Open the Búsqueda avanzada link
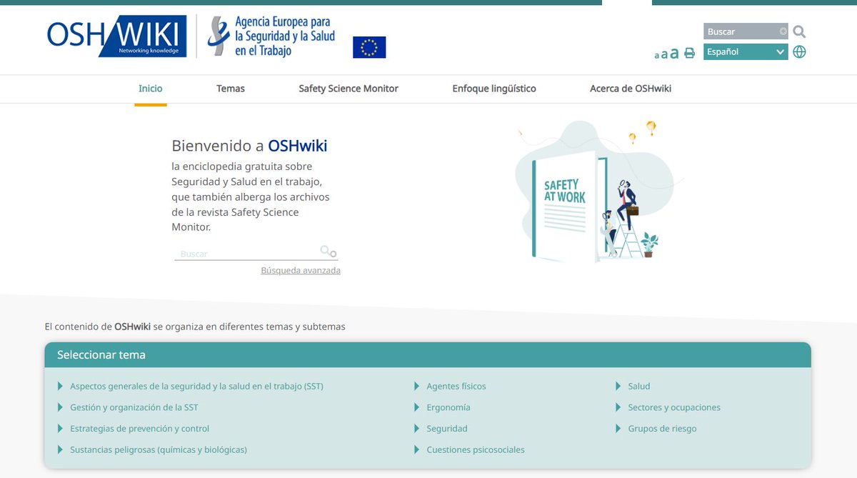857x478 pixels. (301, 270)
